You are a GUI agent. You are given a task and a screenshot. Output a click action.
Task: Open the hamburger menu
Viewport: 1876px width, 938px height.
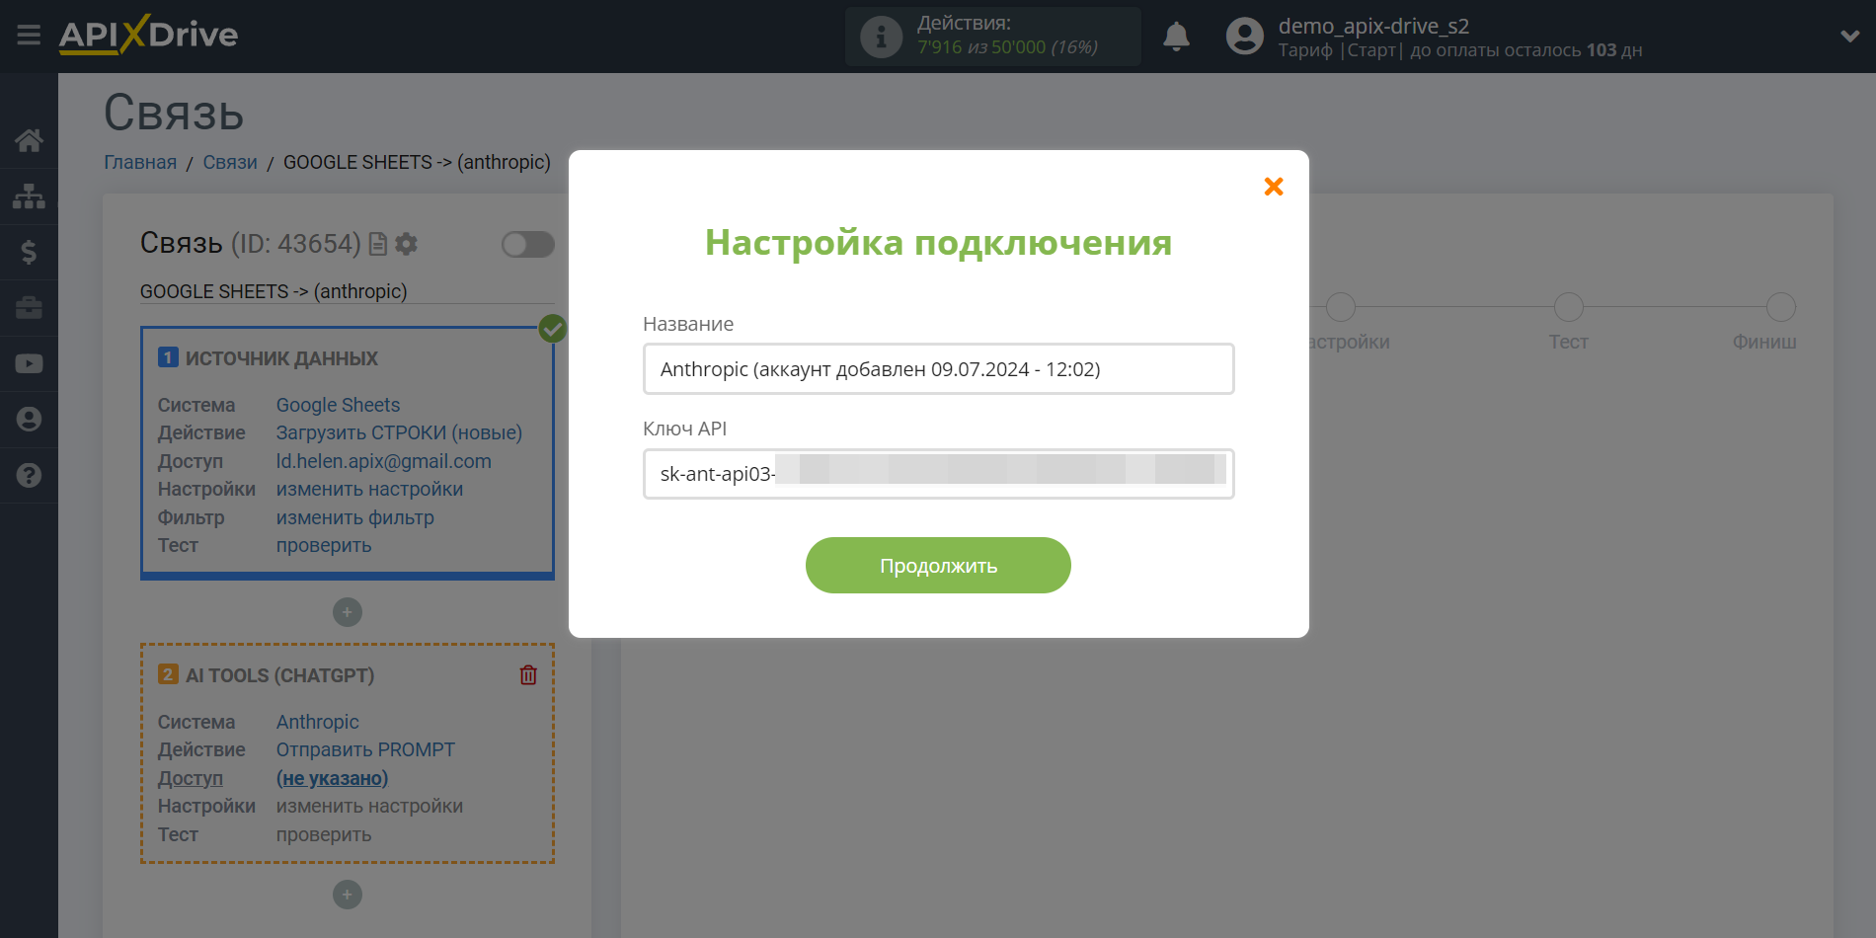(29, 36)
